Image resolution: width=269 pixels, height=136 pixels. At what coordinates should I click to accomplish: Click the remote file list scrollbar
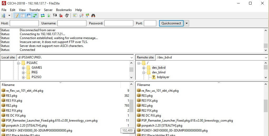pyautogui.click(x=266, y=106)
